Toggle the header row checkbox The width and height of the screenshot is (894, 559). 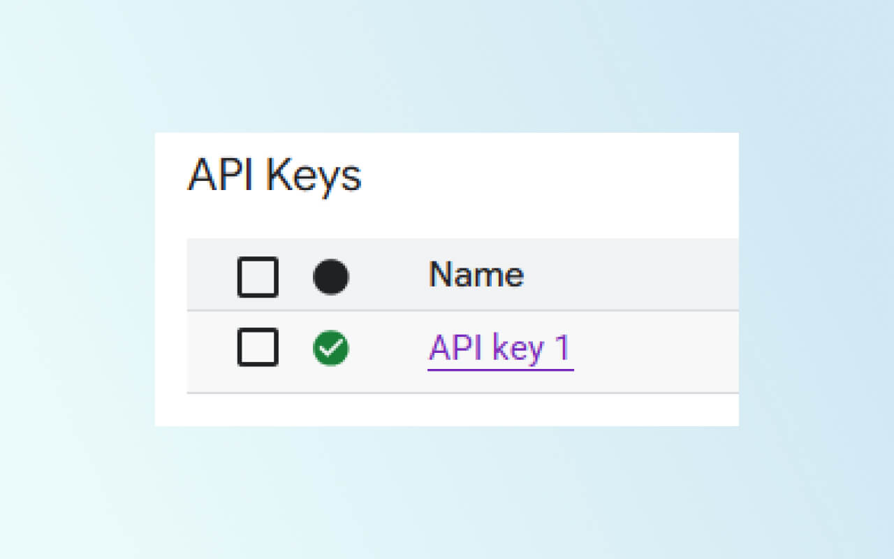click(258, 277)
